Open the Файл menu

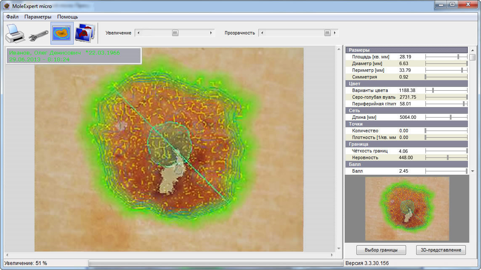click(x=13, y=17)
